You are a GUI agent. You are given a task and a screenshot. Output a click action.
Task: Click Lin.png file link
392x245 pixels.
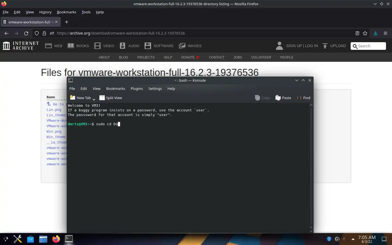[x=54, y=110]
